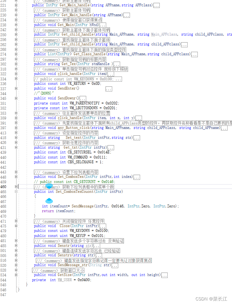Screen dimensions: 232x304
Task: Expand the fold marker at line 302
Action: pyautogui.click(x=16, y=64)
